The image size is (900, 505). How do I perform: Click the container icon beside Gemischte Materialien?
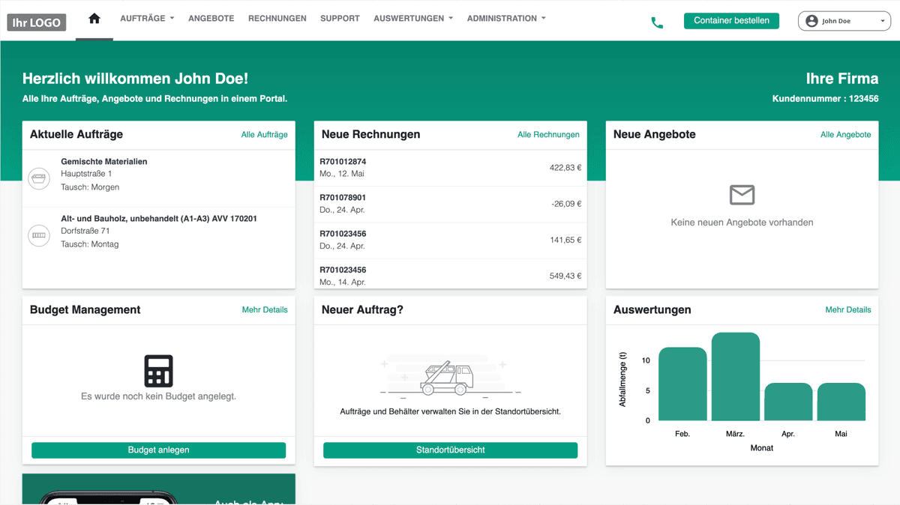point(38,178)
